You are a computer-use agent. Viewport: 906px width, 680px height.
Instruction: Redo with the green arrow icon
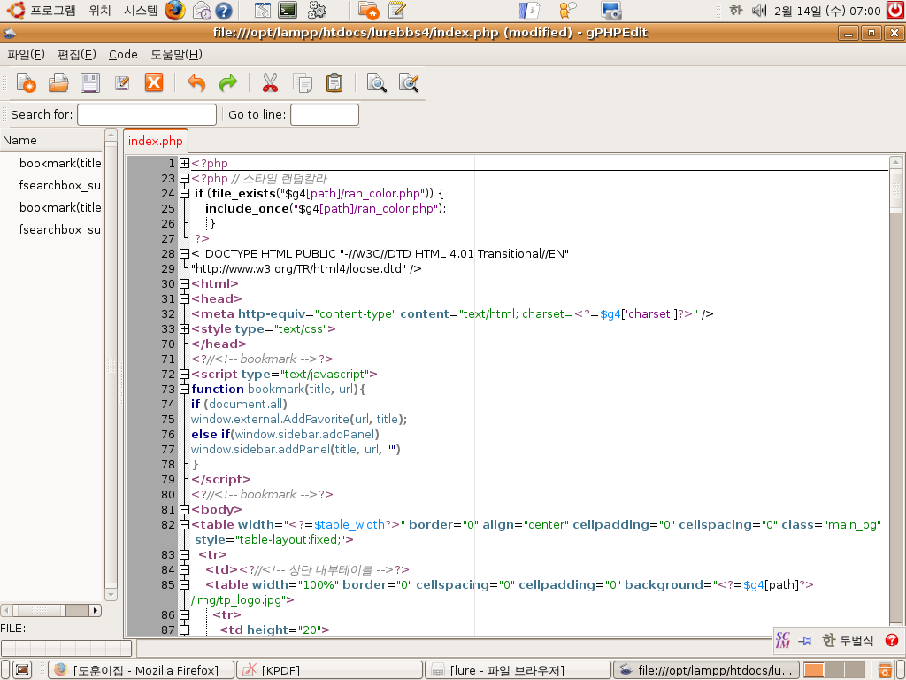(228, 83)
